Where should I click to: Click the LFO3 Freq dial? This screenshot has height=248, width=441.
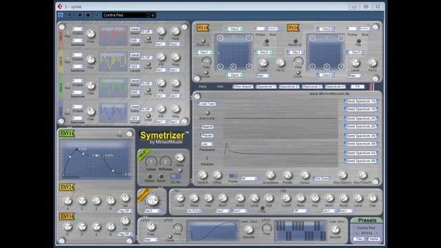(x=267, y=228)
